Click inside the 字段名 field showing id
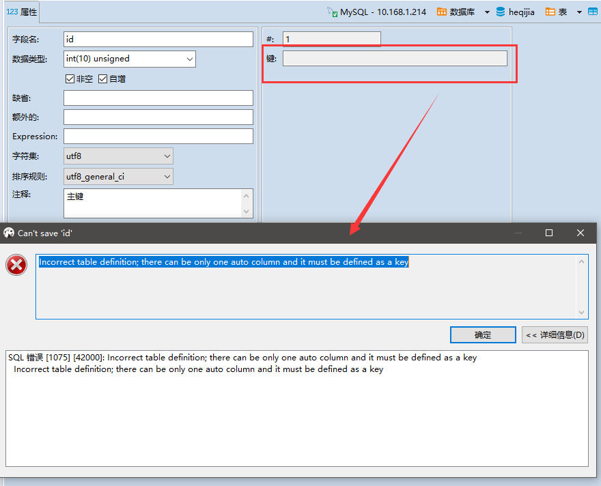Image resolution: width=601 pixels, height=486 pixels. (157, 39)
